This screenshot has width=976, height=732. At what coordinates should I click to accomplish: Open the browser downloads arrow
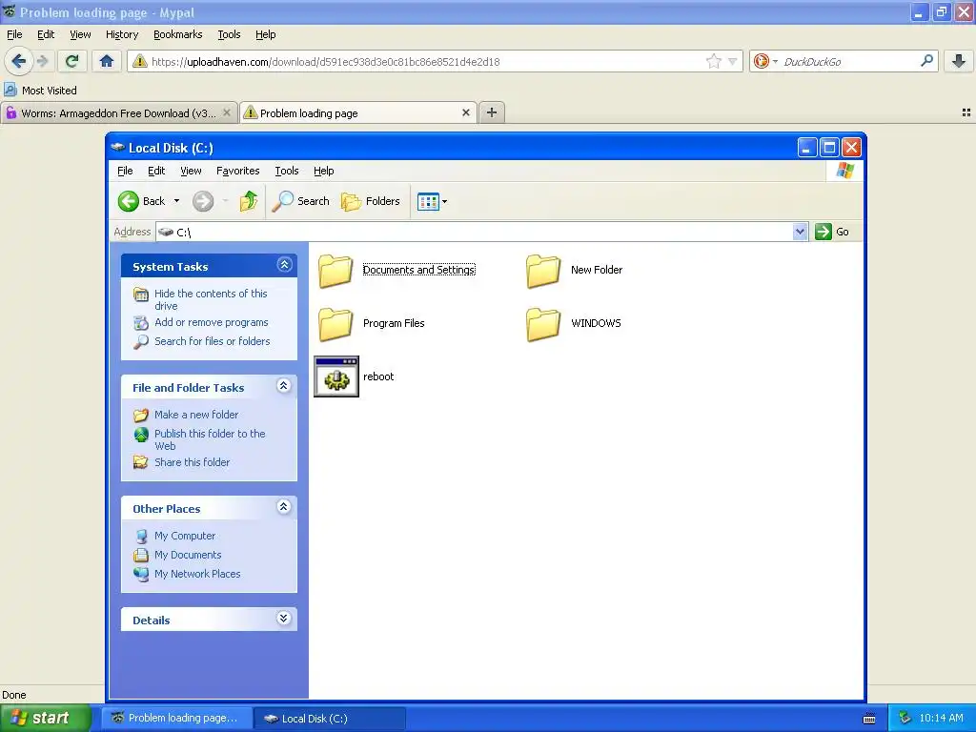point(959,61)
